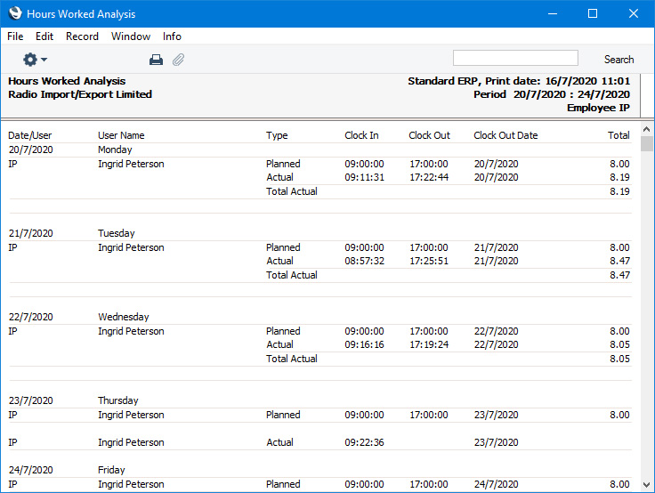This screenshot has width=655, height=493.
Task: Click the User Name column header
Action: (x=121, y=135)
